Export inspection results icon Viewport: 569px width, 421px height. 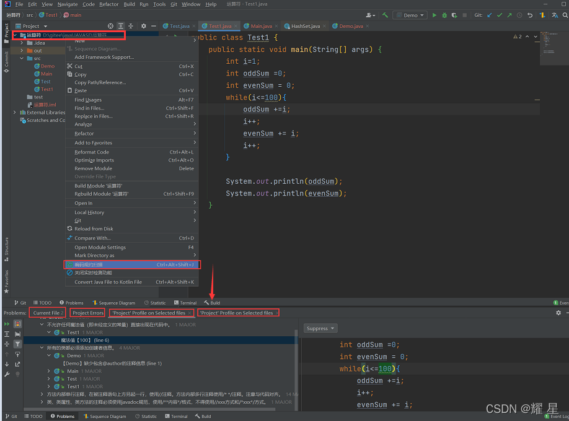(x=17, y=364)
